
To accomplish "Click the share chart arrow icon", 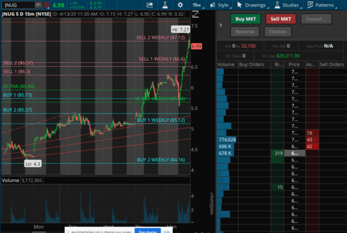I will coord(150,5).
